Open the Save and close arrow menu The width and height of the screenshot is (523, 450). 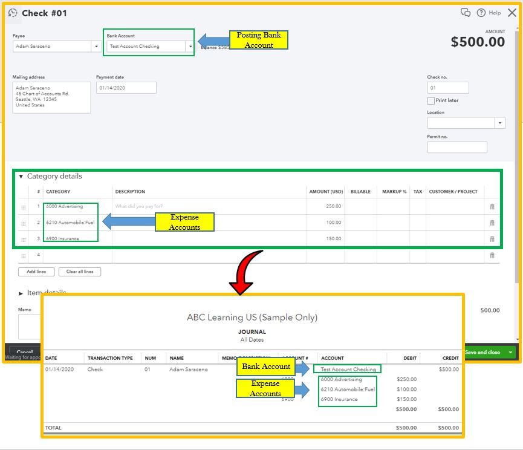[x=510, y=352]
